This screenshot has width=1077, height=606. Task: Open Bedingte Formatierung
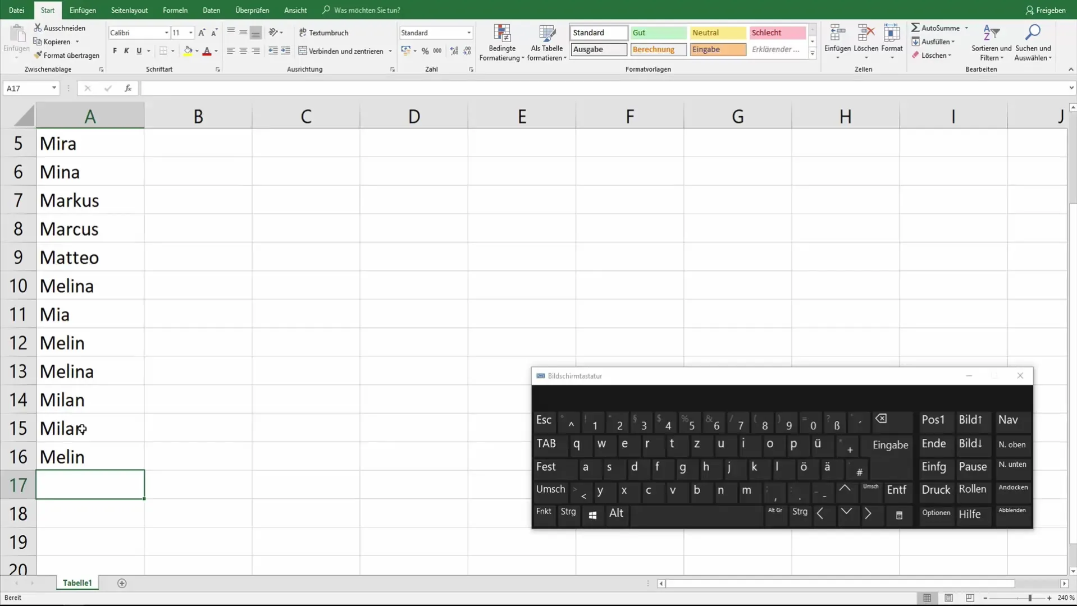tap(502, 43)
